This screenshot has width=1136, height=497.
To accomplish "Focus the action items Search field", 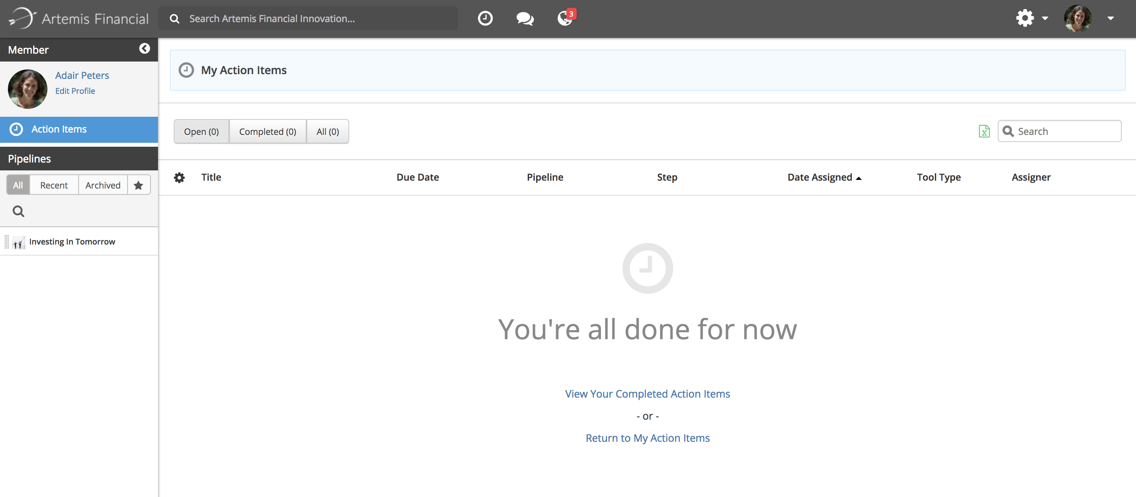I will pyautogui.click(x=1059, y=131).
